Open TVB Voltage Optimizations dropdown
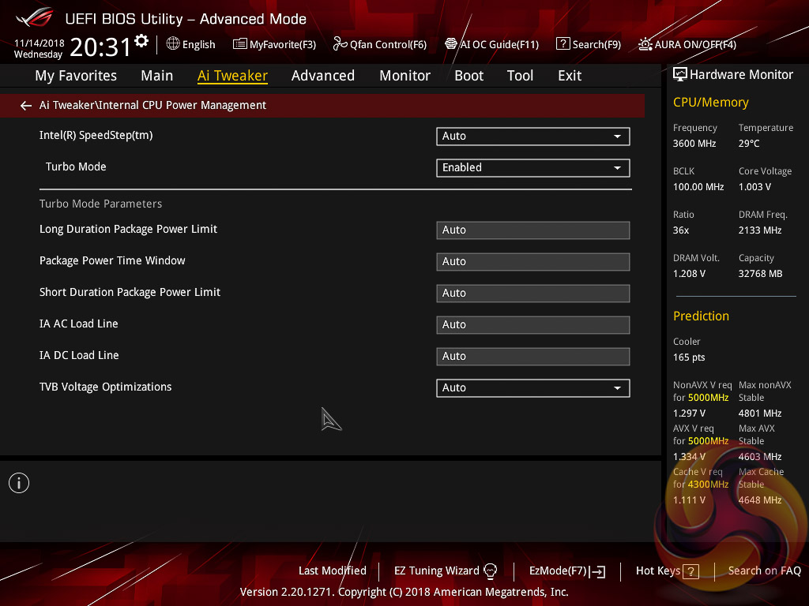Viewport: 809px width, 606px height. (x=532, y=388)
